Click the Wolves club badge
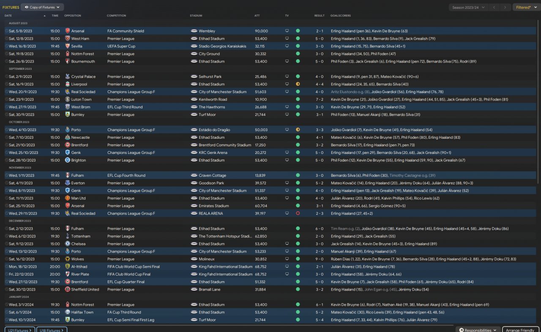541x332 pixels. tap(68, 259)
